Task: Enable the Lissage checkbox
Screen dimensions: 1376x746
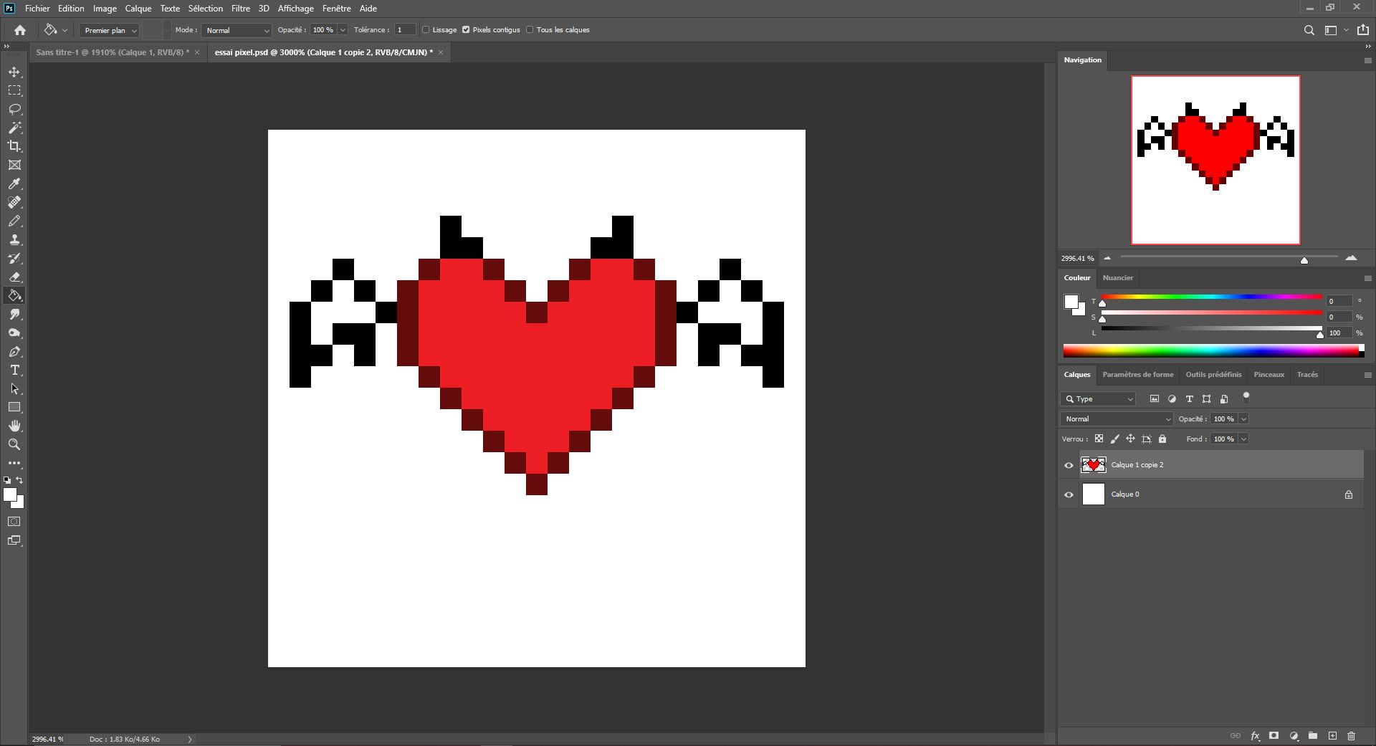Action: click(426, 30)
